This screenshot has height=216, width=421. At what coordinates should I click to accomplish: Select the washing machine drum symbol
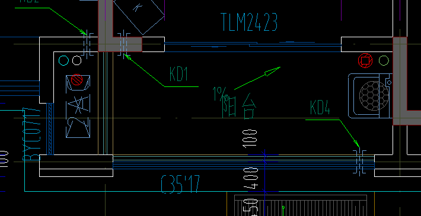click(374, 96)
